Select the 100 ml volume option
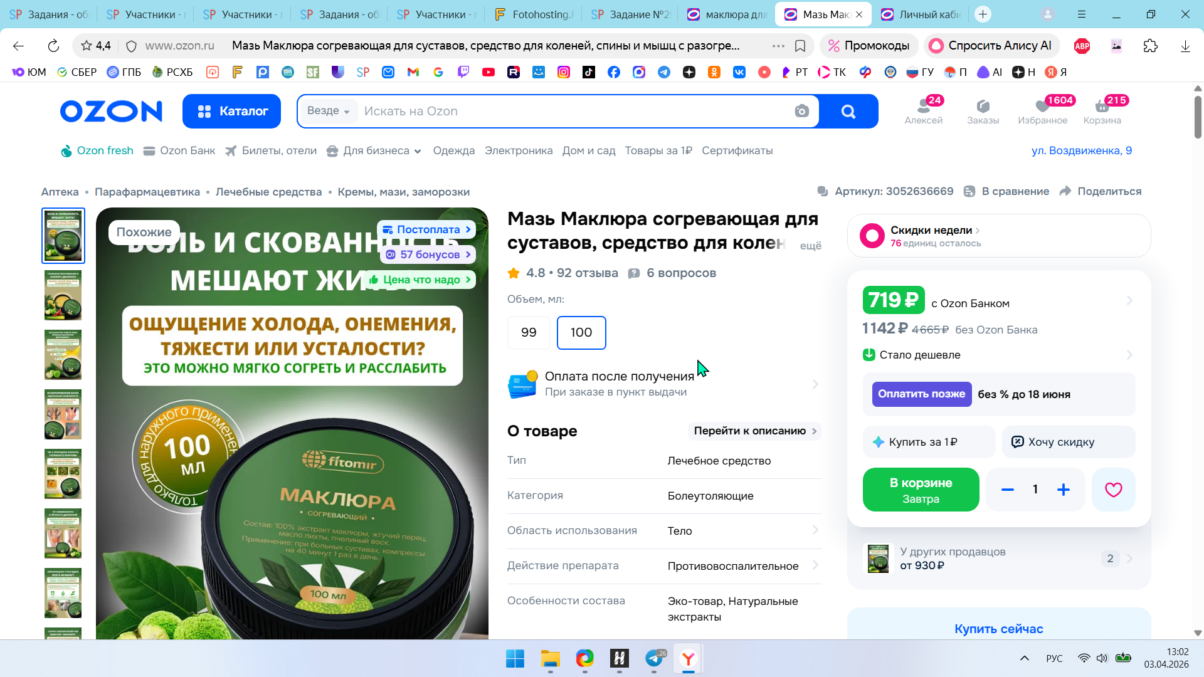The width and height of the screenshot is (1204, 677). (581, 333)
